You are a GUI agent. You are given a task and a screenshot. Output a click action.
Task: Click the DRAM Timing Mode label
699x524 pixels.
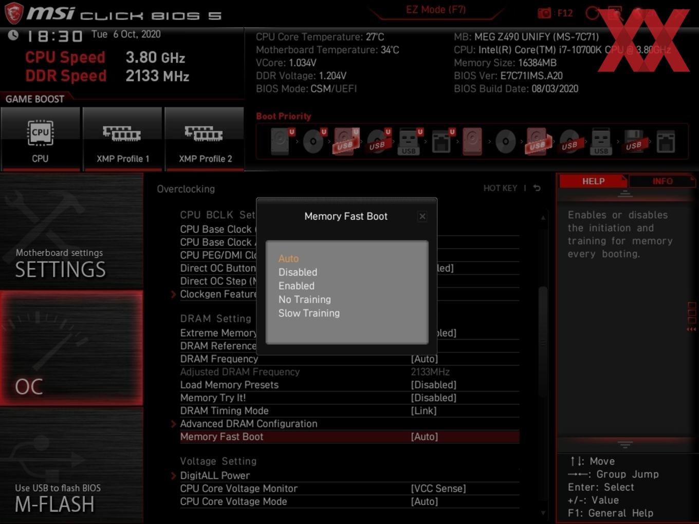[224, 411]
